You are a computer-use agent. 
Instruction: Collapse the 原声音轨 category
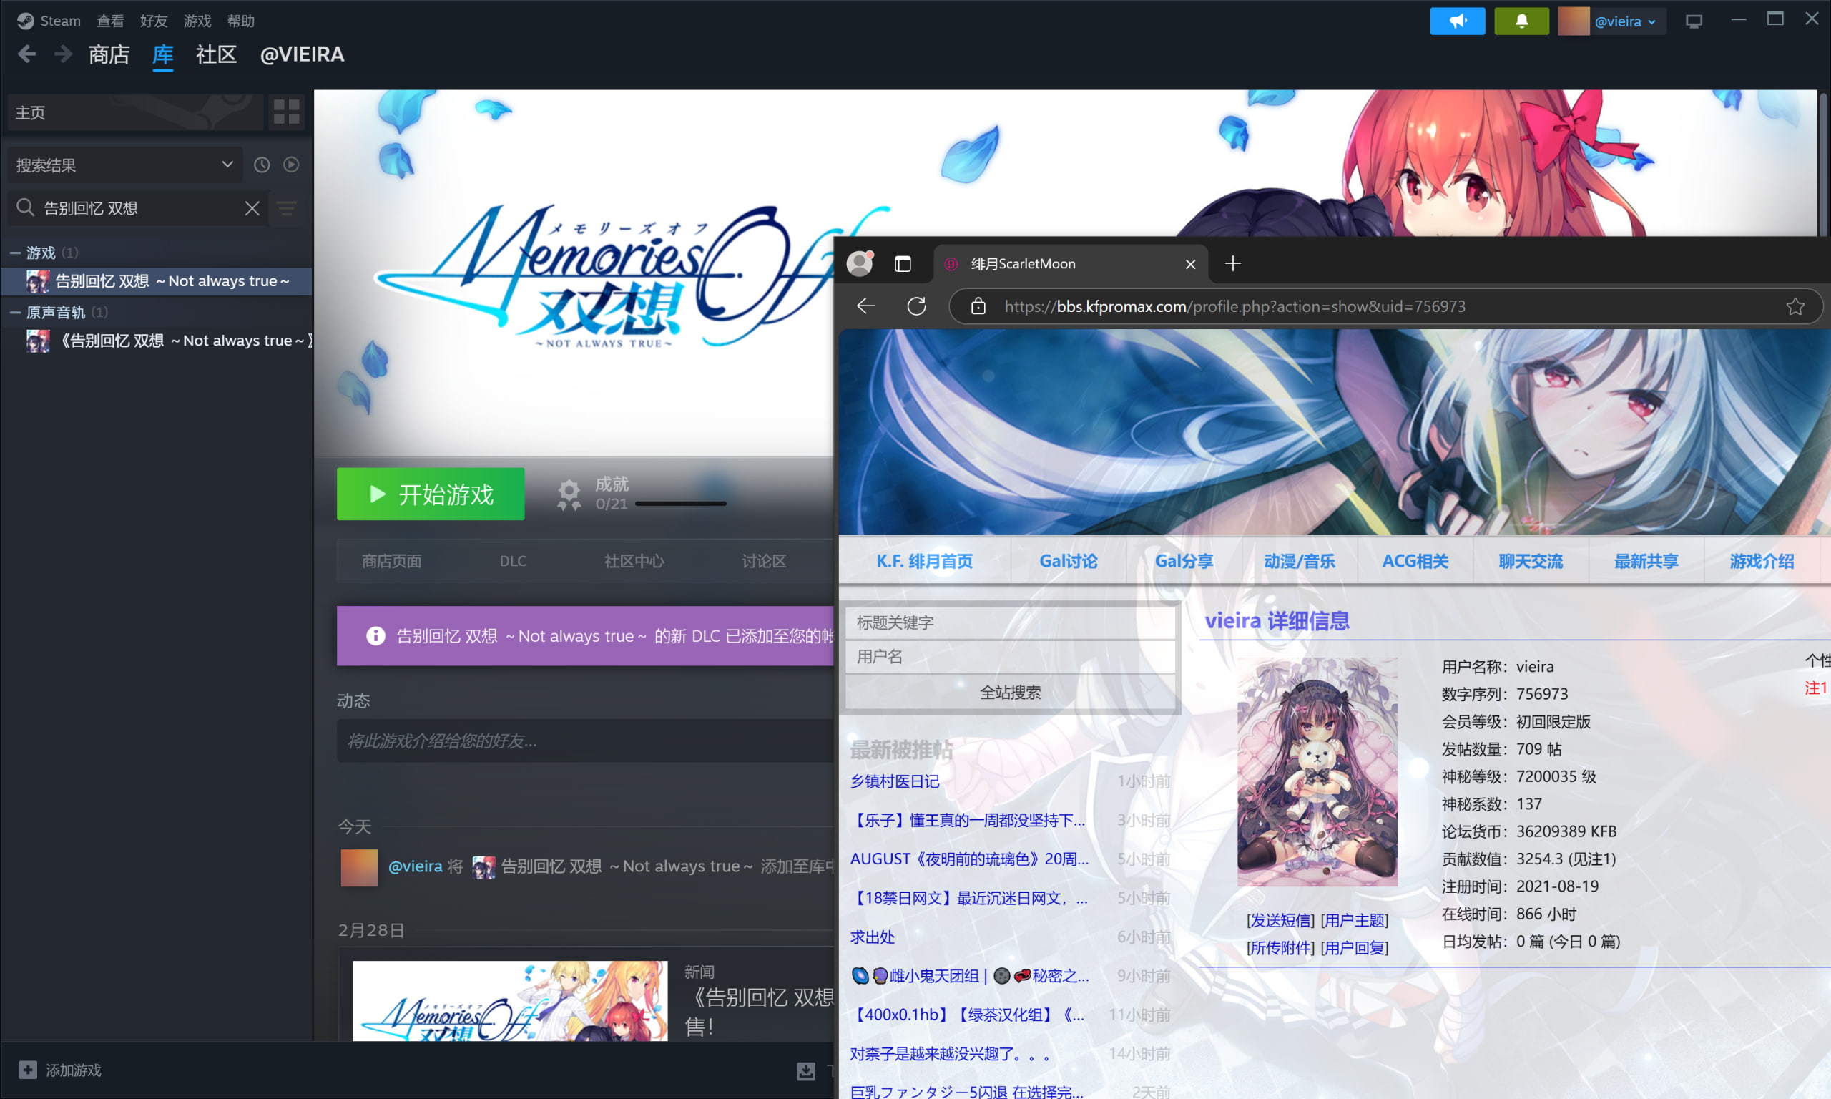[15, 313]
